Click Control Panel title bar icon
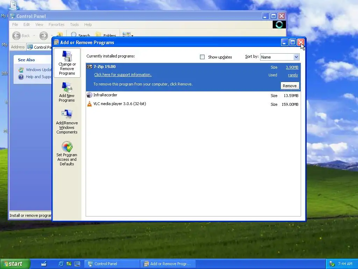 click(x=13, y=16)
